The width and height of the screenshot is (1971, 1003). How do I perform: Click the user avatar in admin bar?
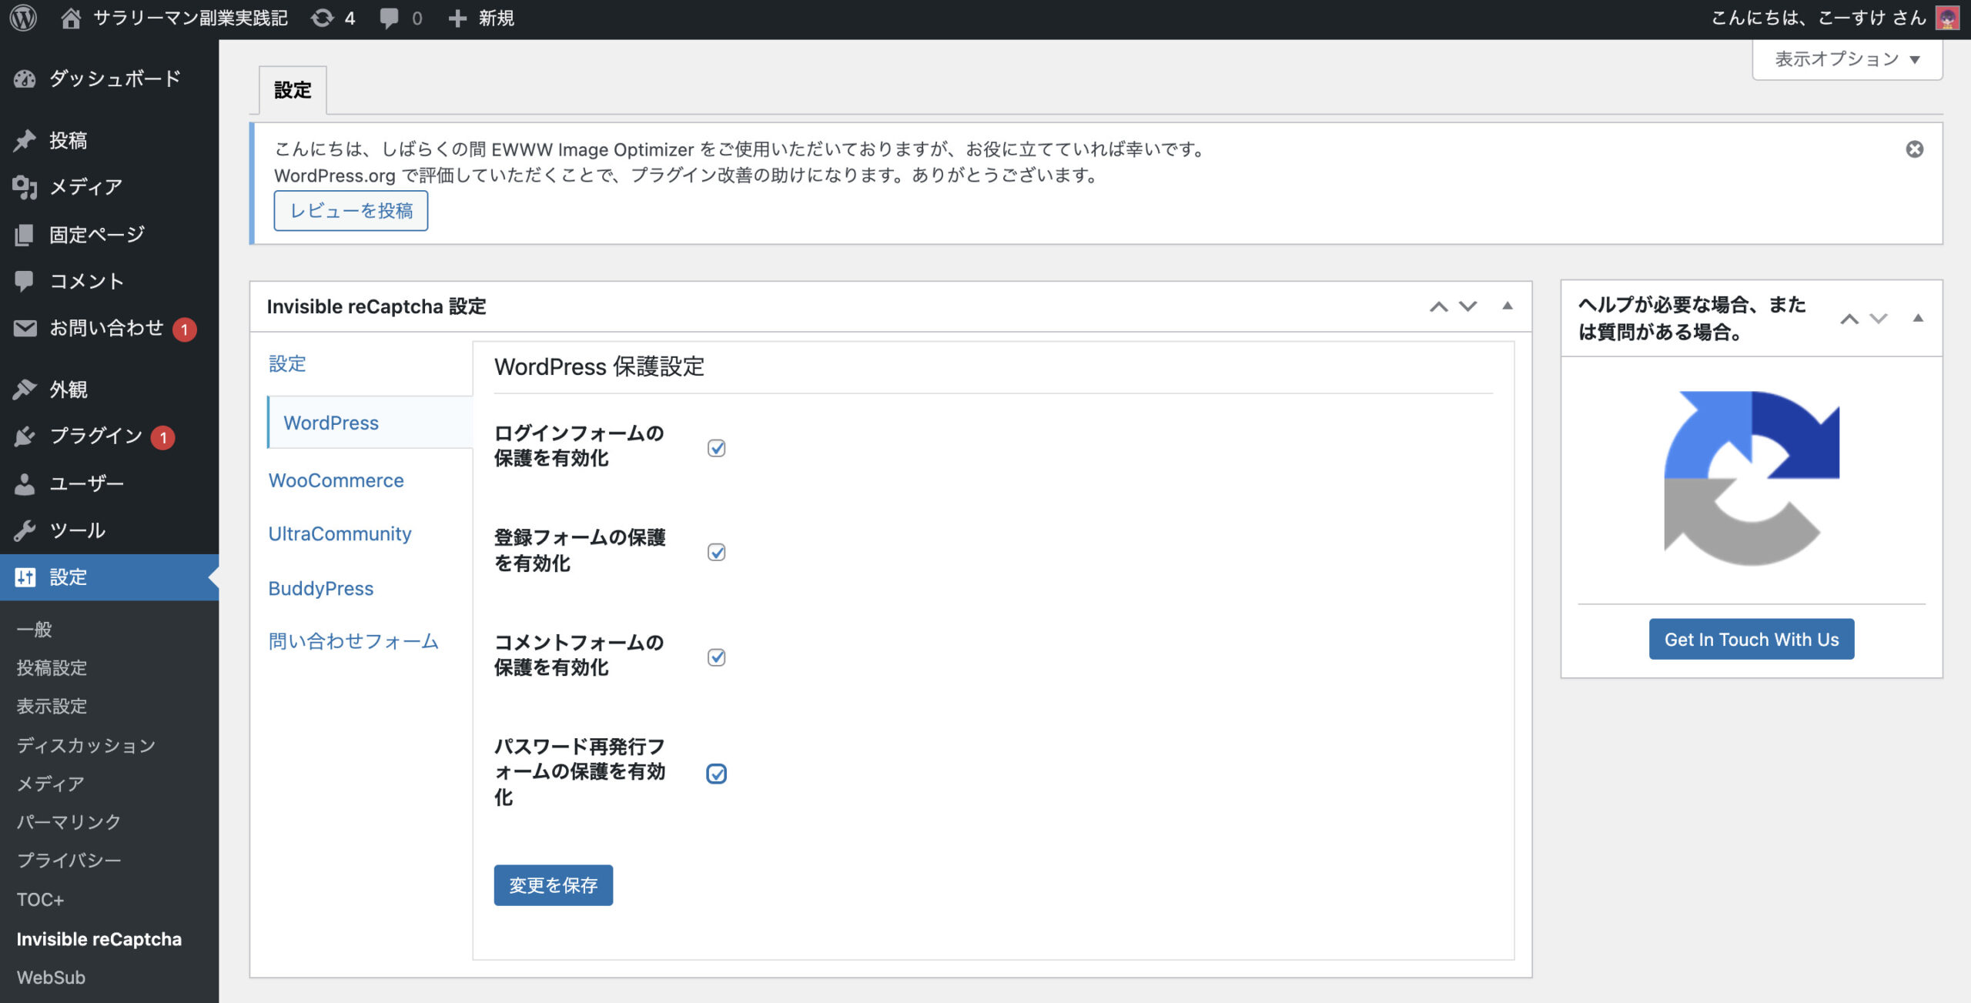pos(1946,18)
